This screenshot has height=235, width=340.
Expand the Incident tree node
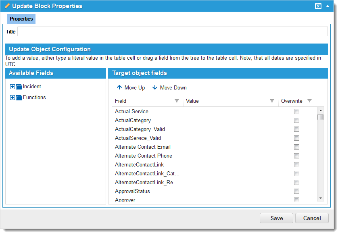pos(13,87)
